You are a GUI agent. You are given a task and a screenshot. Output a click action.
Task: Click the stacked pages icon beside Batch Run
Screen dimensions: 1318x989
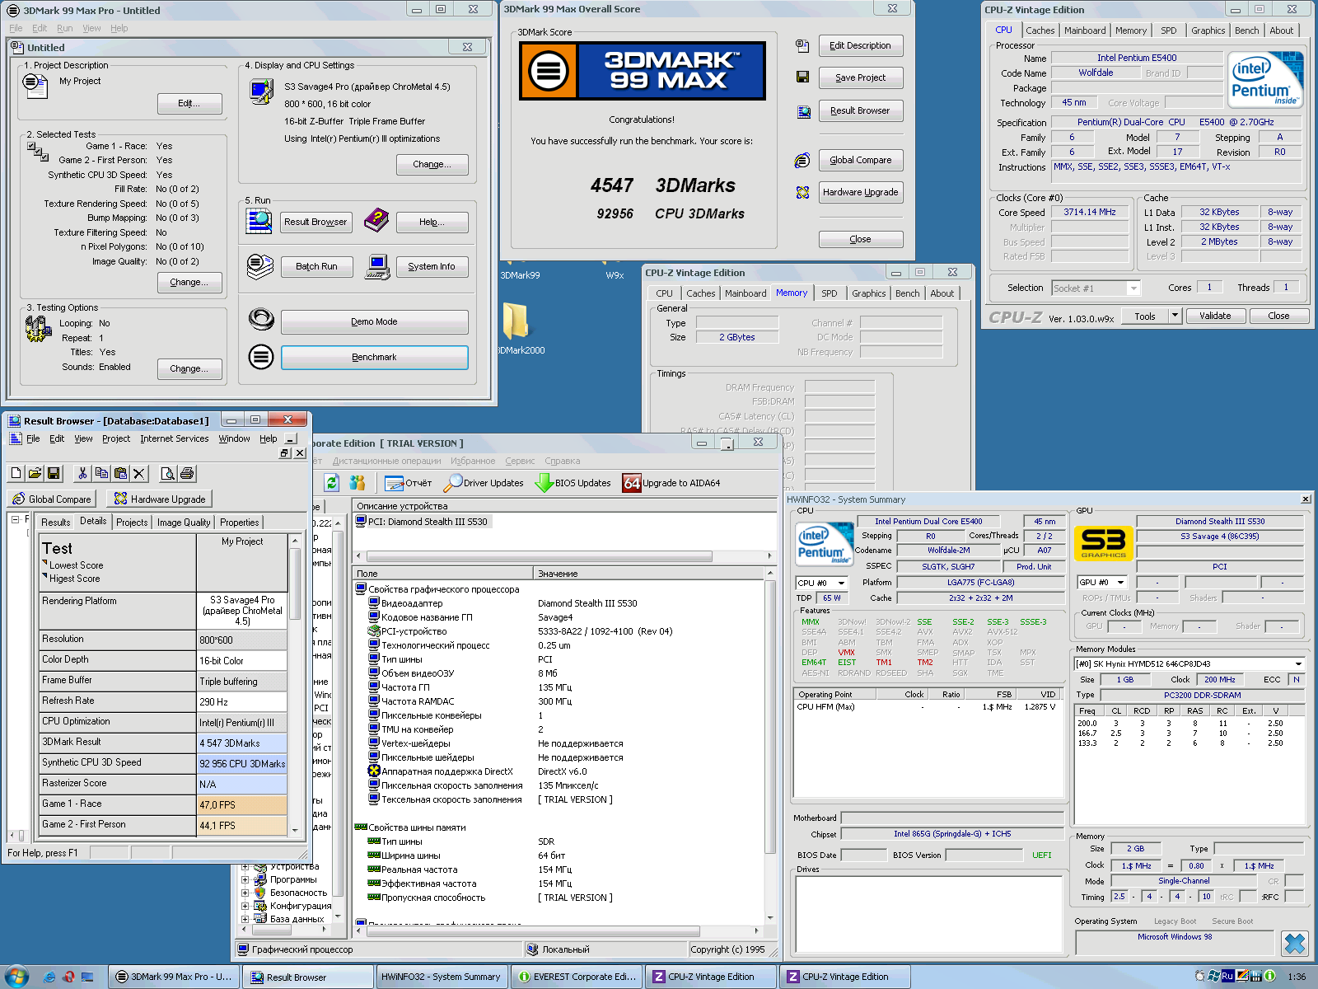pos(259,266)
